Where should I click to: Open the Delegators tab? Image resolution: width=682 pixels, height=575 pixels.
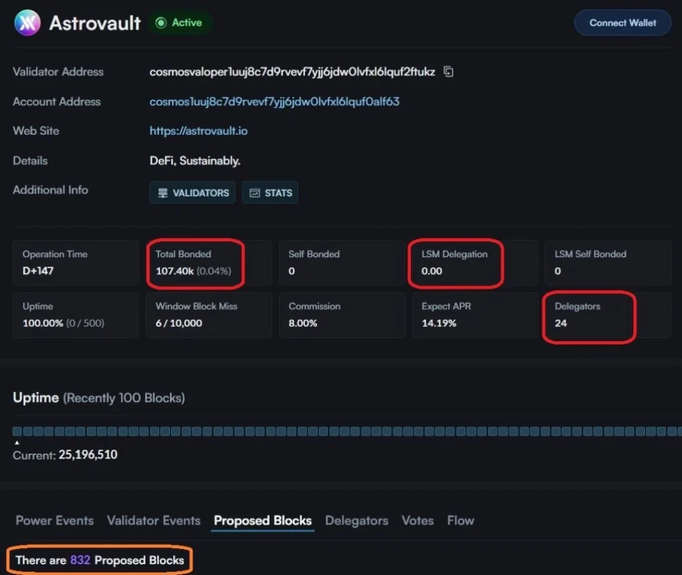tap(356, 520)
